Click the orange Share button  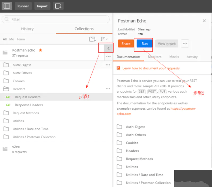point(126,44)
